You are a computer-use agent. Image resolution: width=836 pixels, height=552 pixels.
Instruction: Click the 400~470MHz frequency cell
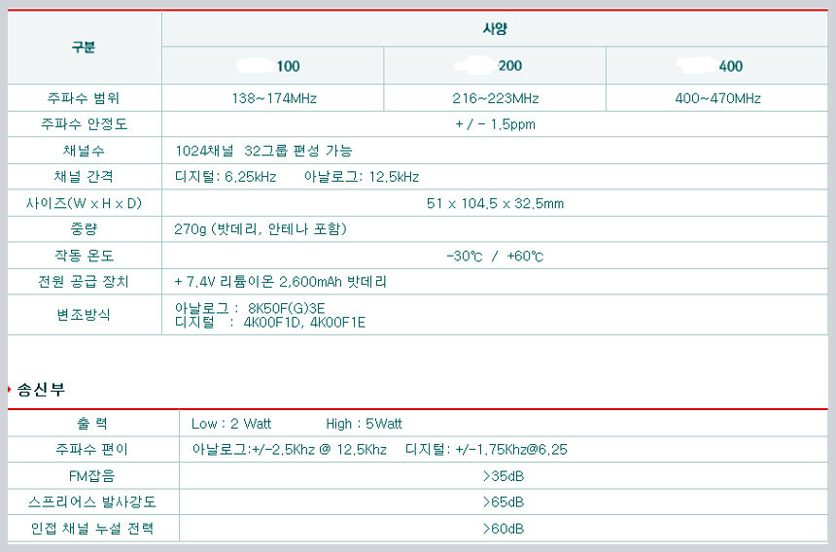coord(717,98)
